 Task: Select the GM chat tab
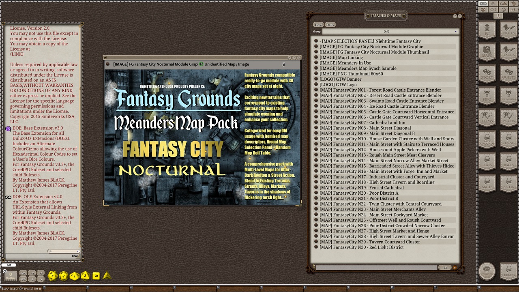pyautogui.click(x=9, y=265)
